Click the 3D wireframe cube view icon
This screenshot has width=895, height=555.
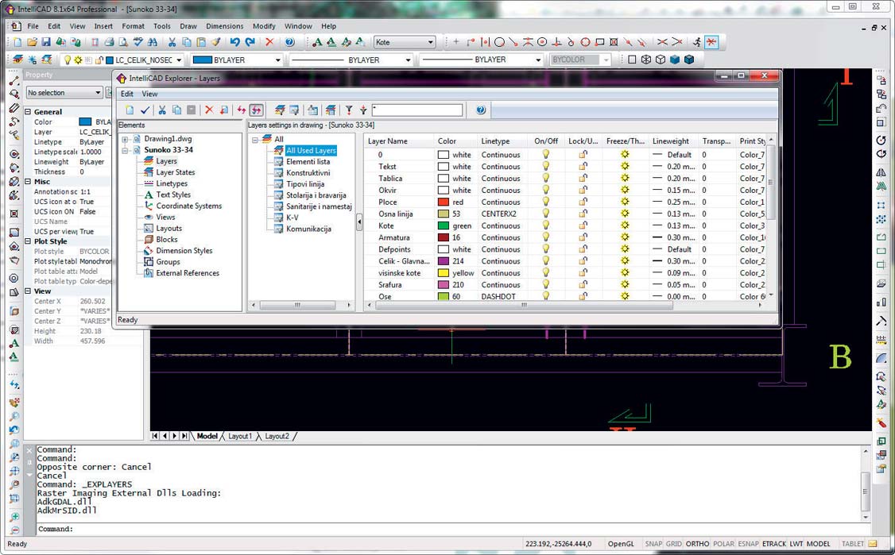pyautogui.click(x=646, y=60)
